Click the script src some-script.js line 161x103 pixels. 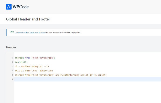tap(61, 75)
